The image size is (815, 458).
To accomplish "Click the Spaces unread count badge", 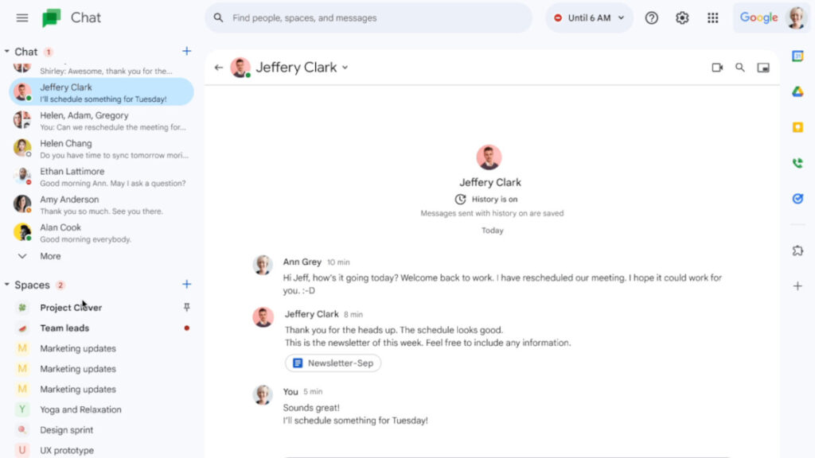I will tap(60, 285).
